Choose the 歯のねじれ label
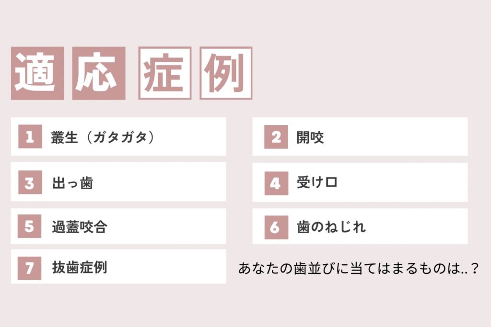The height and width of the screenshot is (327, 491). point(331,227)
